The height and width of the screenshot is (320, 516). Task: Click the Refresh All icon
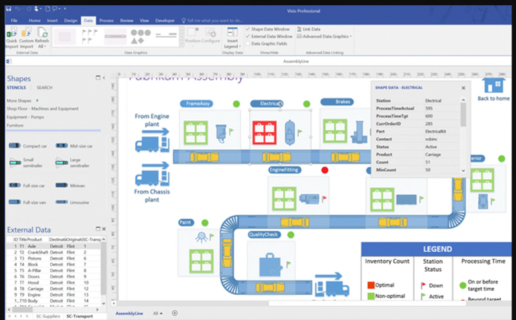tap(42, 33)
